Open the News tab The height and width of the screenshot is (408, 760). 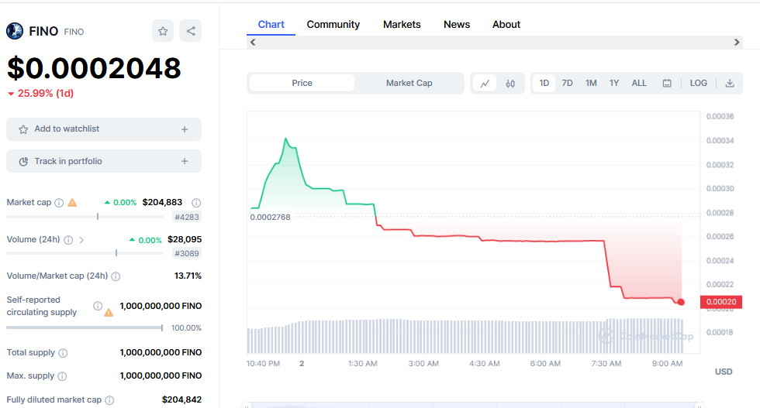(x=457, y=25)
